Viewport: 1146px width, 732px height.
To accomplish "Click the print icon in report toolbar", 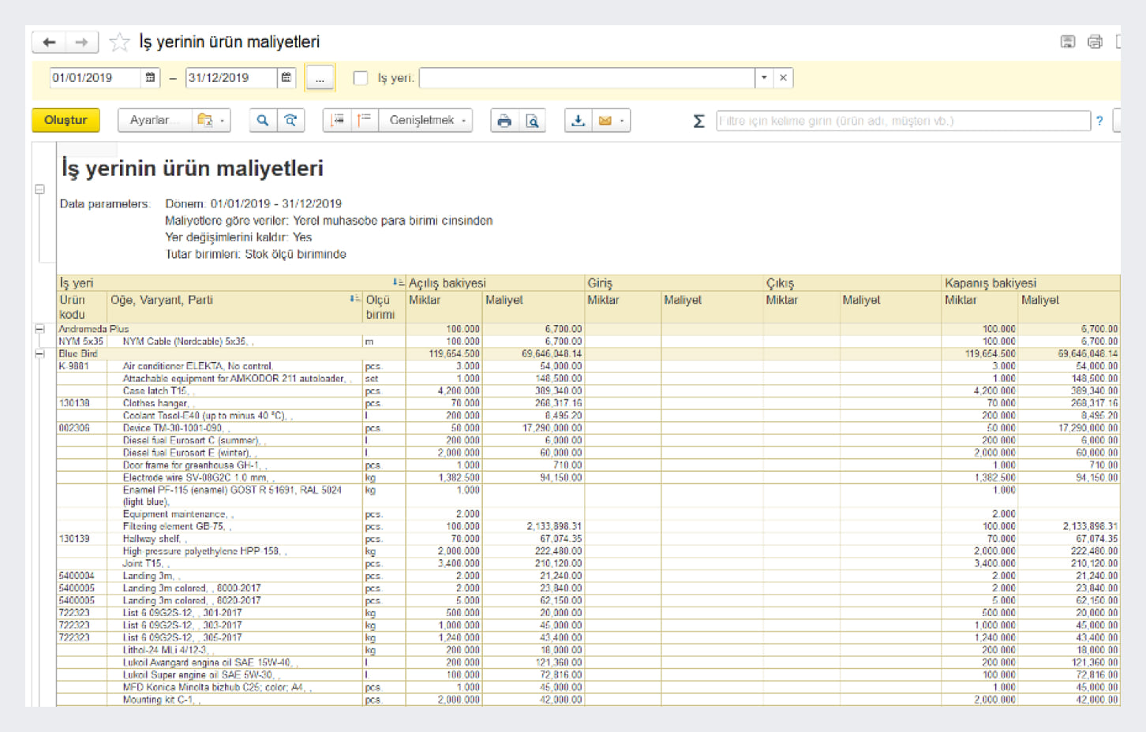I will pyautogui.click(x=504, y=120).
